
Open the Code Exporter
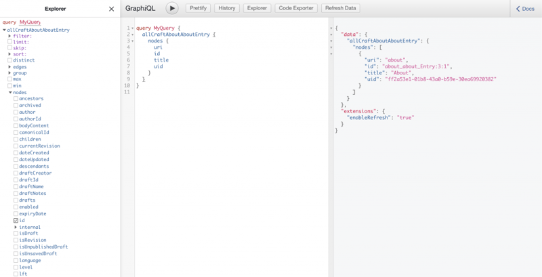click(295, 9)
